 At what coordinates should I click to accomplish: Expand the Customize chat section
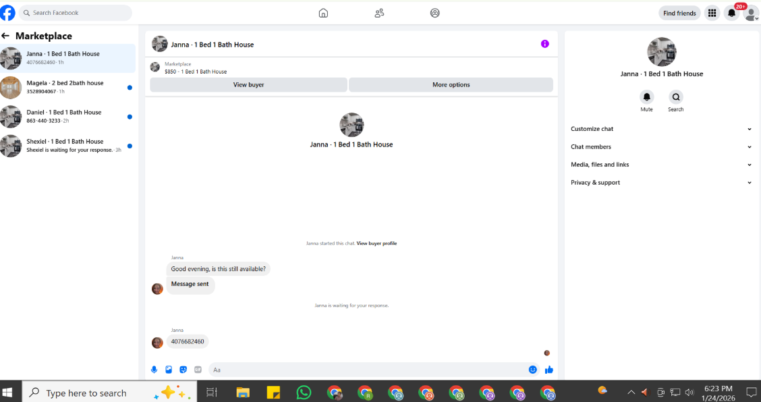[x=662, y=129]
